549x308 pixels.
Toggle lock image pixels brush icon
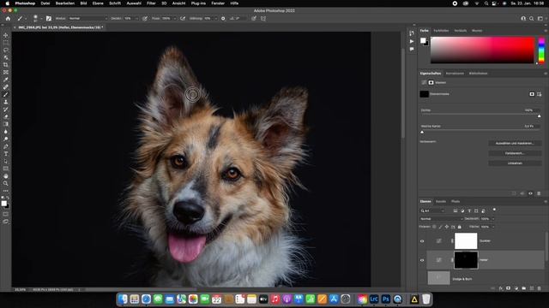pyautogui.click(x=440, y=227)
